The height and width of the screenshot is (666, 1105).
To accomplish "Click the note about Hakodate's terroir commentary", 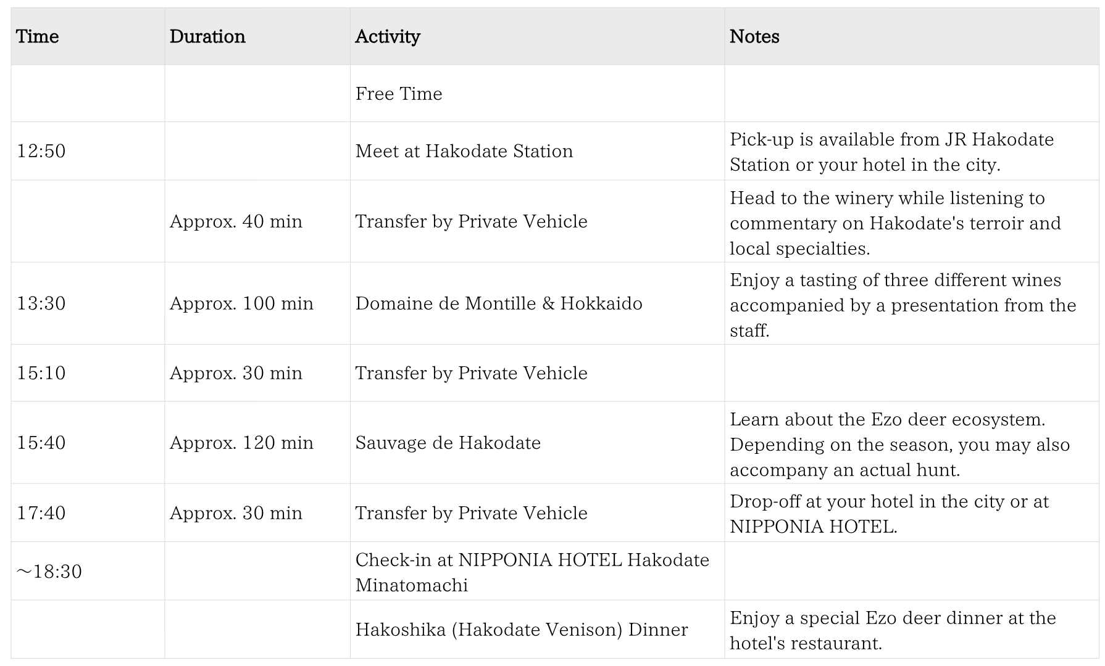I will [895, 223].
